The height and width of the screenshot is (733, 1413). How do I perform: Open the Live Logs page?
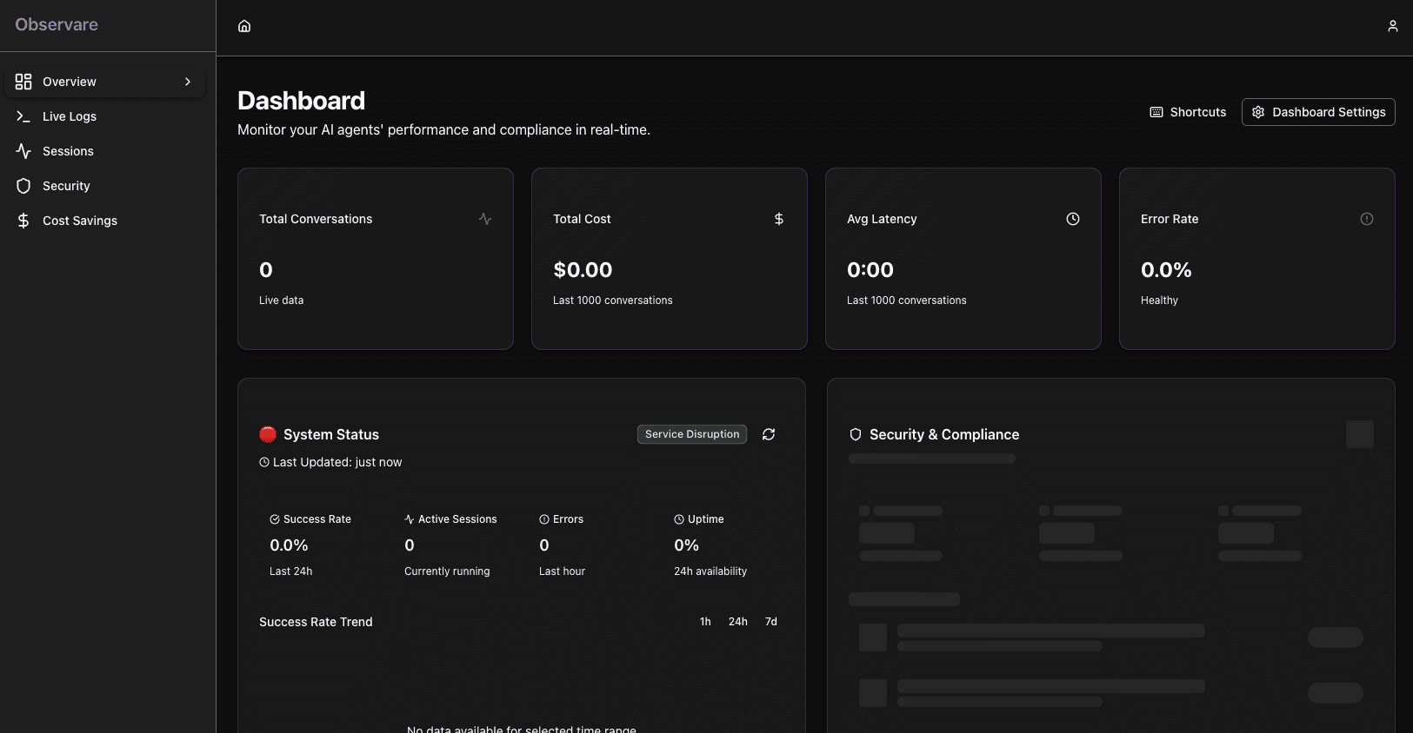coord(105,116)
